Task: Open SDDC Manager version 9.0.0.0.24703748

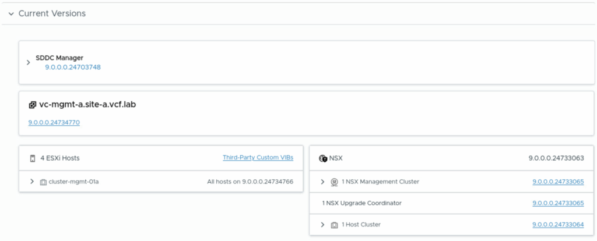Action: [x=73, y=67]
